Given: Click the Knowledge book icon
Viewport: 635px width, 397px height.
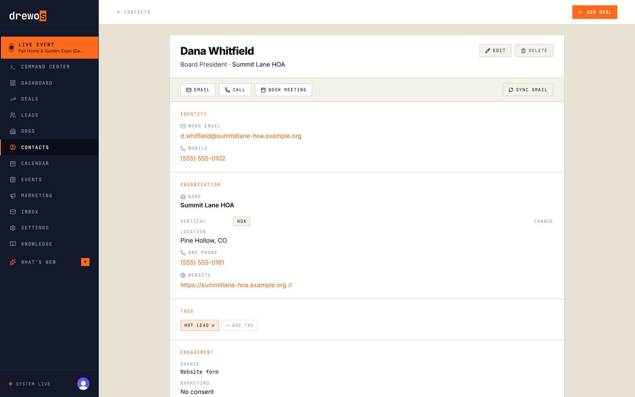Looking at the screenshot, I should click(x=13, y=244).
